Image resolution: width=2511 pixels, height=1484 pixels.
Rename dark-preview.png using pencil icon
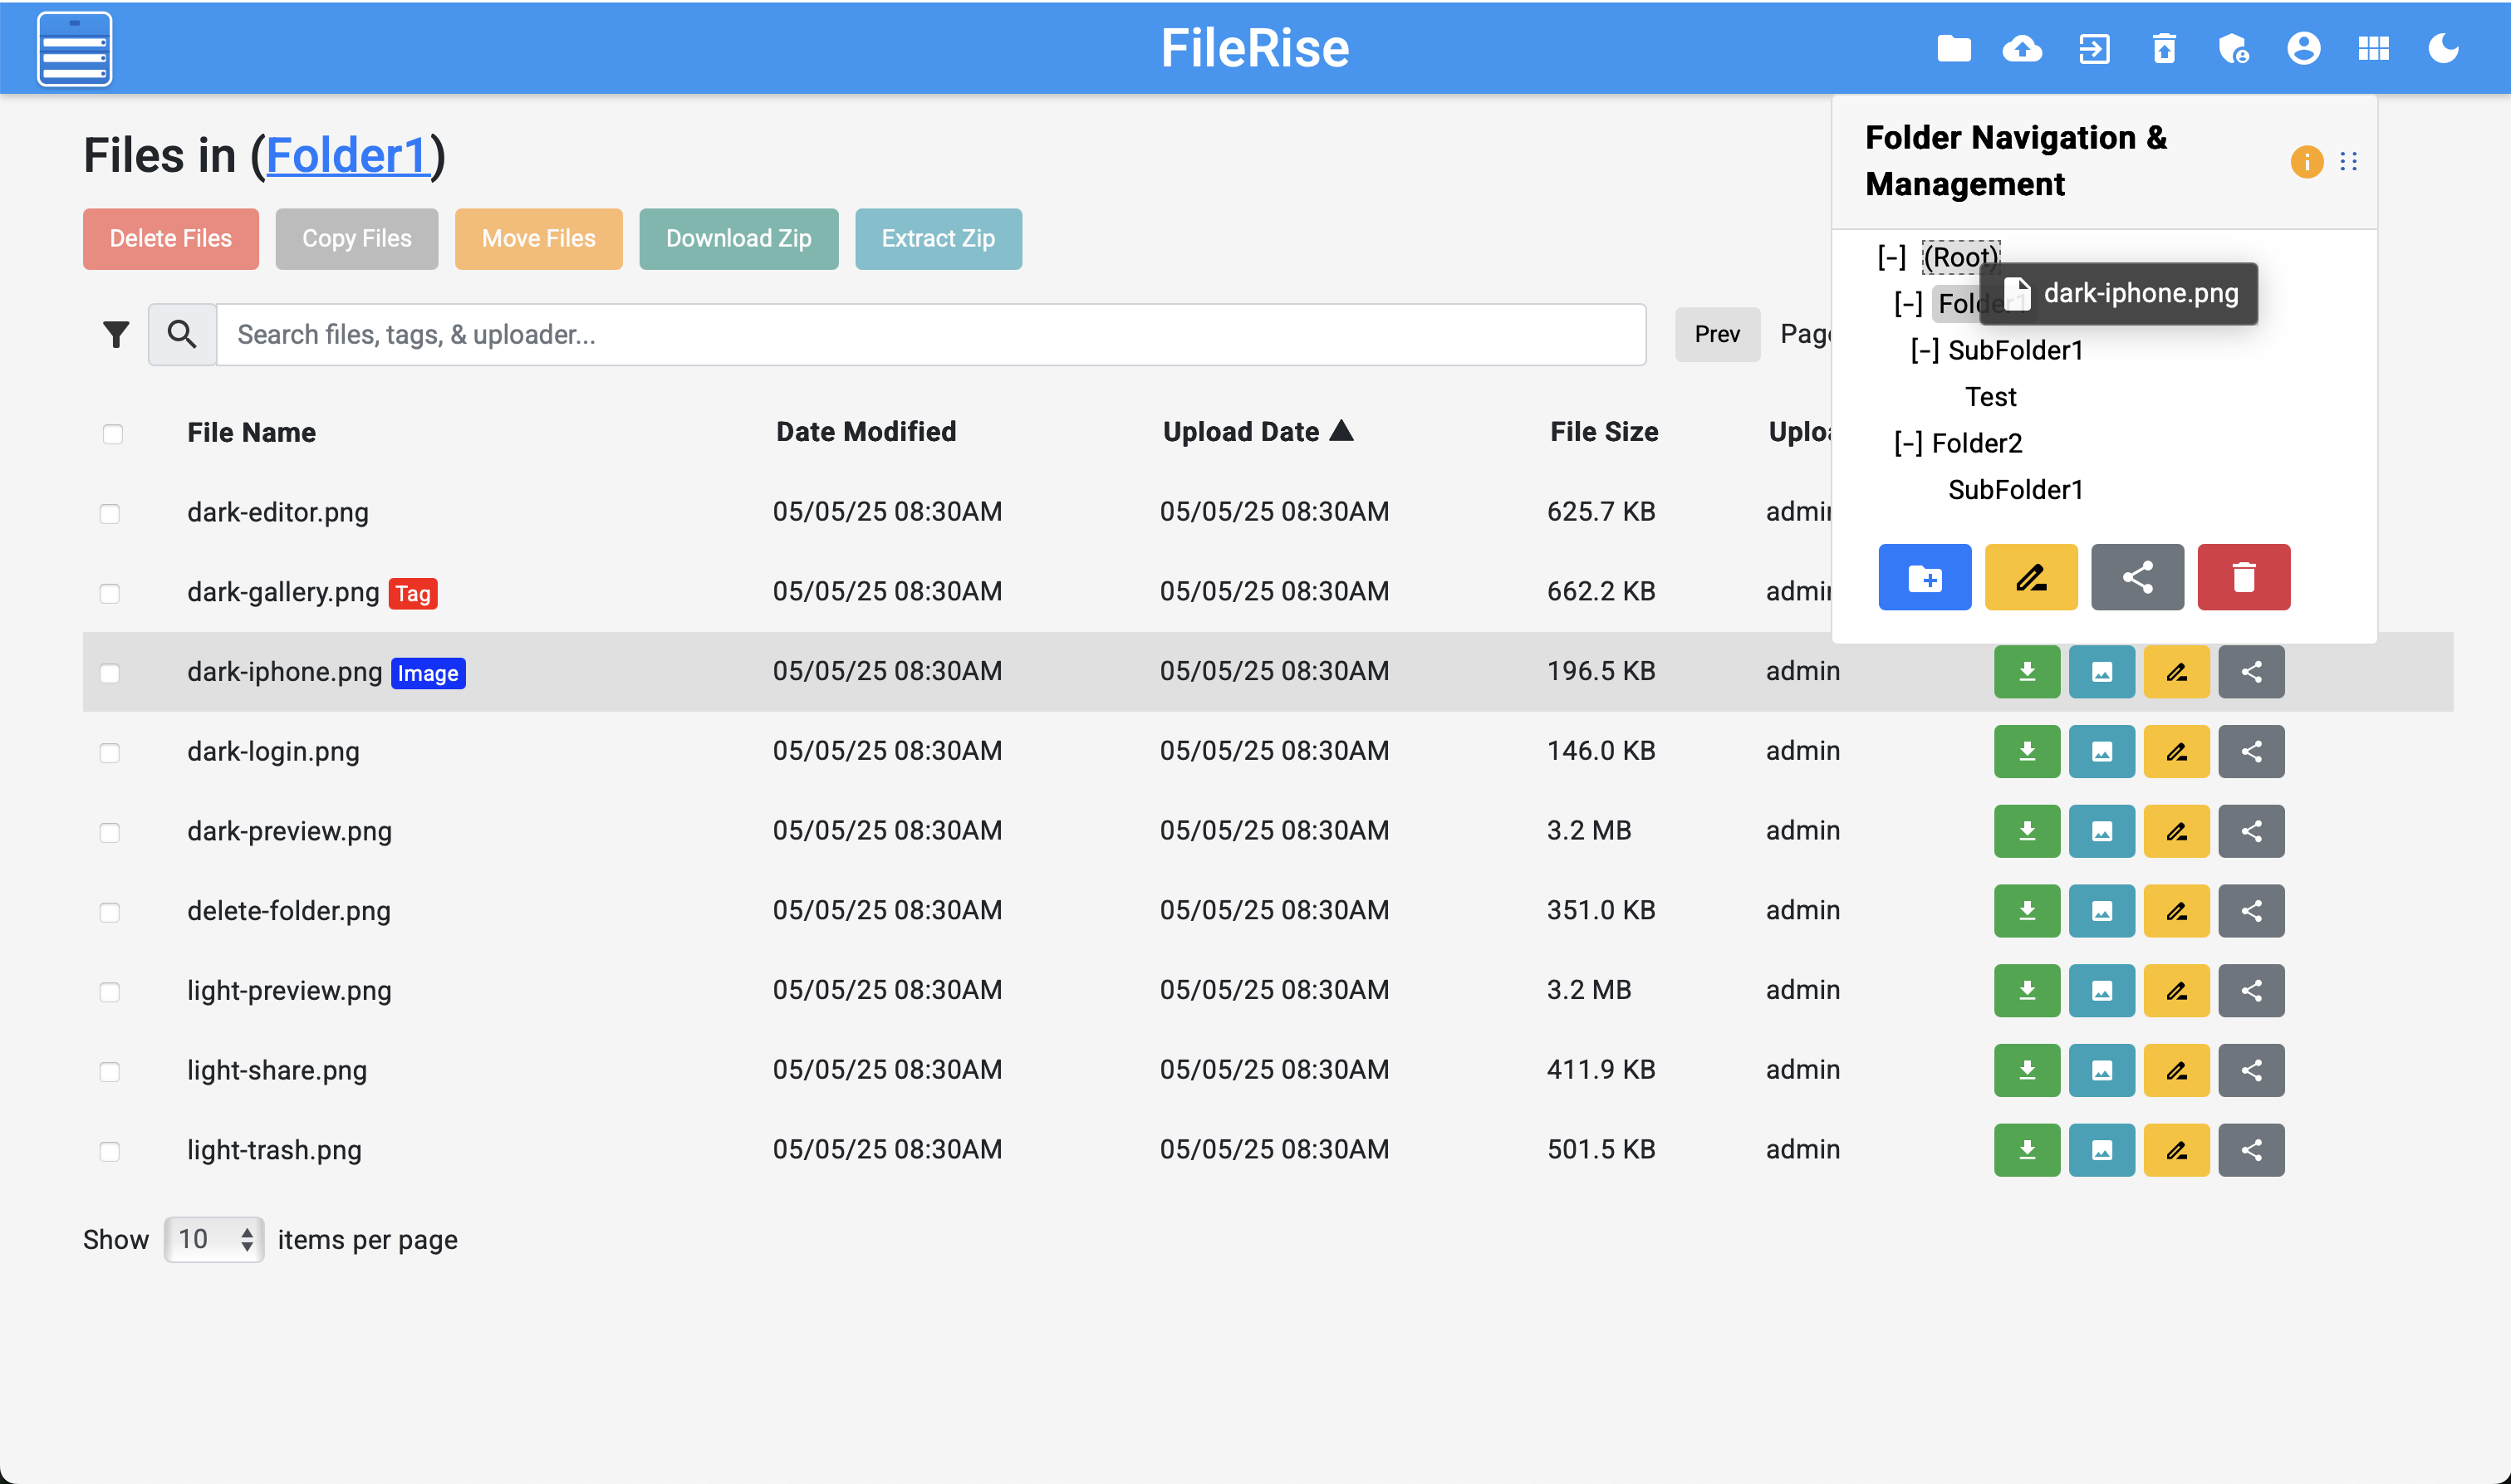[2176, 831]
